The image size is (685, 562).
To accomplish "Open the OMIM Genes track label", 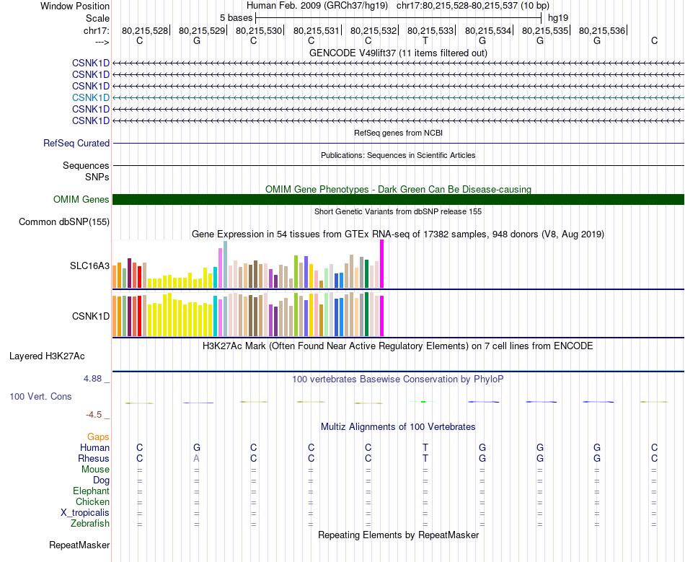I will (81, 199).
